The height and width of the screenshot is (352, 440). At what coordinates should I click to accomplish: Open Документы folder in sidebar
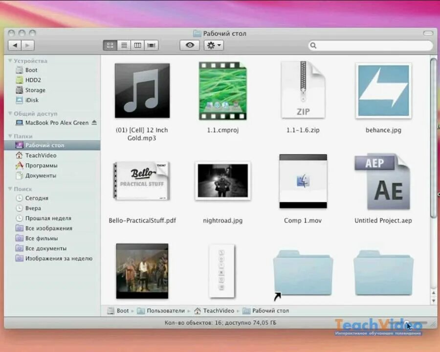pyautogui.click(x=52, y=176)
